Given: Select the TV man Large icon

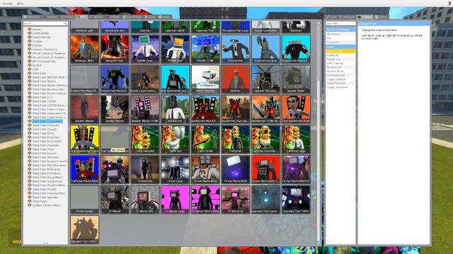Looking at the screenshot, I should (x=176, y=169).
